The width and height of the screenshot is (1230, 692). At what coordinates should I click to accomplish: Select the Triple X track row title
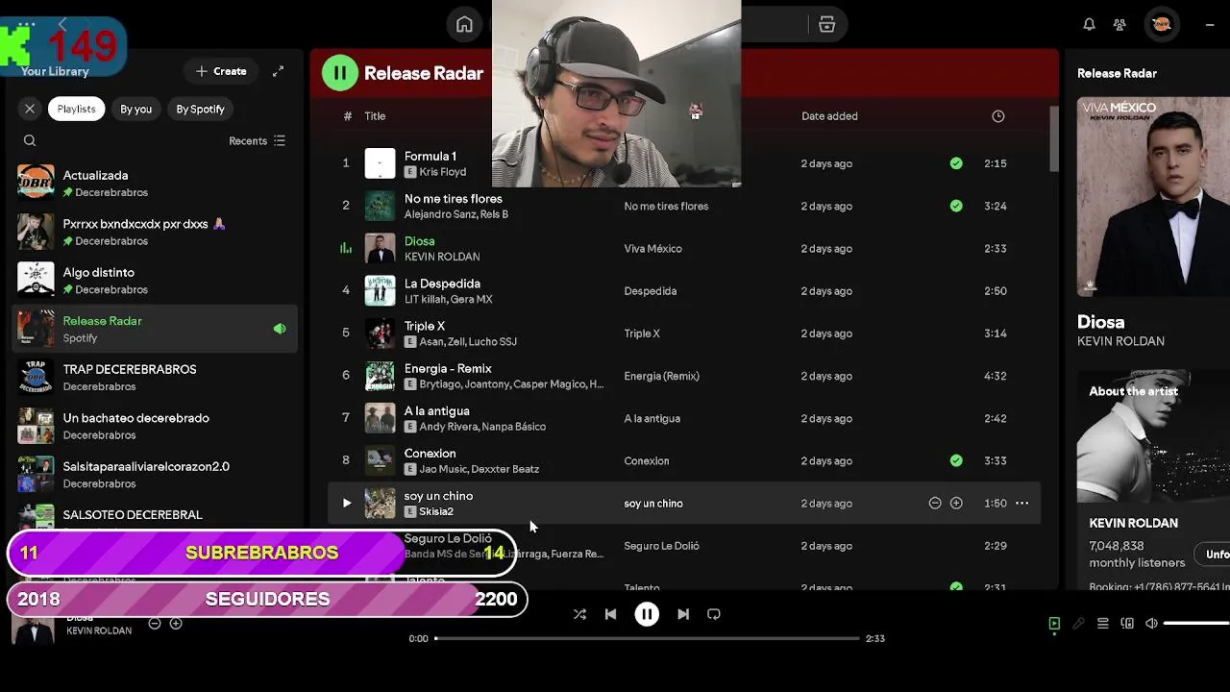424,326
